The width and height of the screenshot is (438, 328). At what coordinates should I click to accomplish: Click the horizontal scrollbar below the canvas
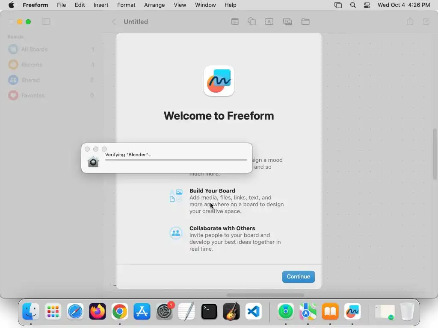[265, 295]
